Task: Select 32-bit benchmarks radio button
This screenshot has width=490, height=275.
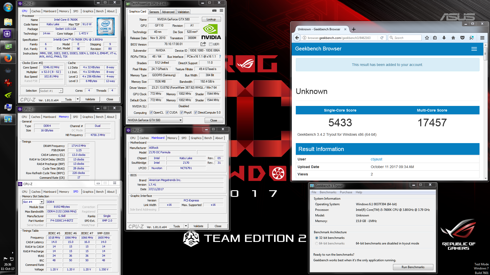Action: 317,238
